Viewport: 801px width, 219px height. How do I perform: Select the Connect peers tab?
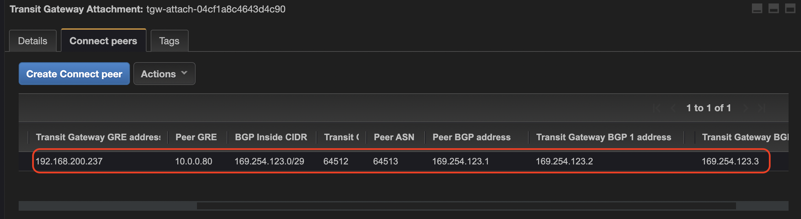(x=103, y=40)
